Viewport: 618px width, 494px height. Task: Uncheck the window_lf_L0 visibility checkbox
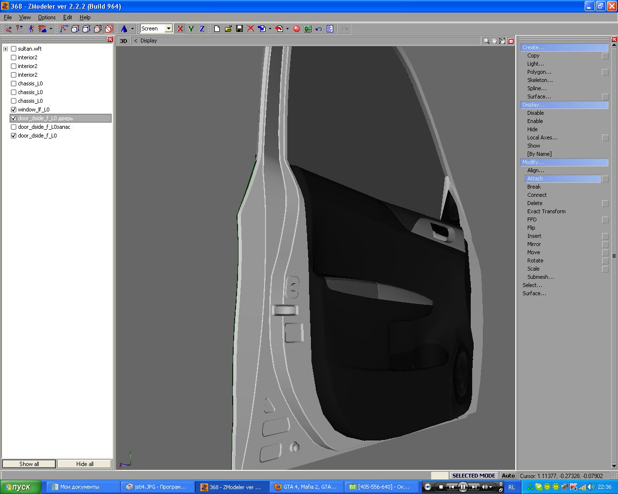click(14, 110)
